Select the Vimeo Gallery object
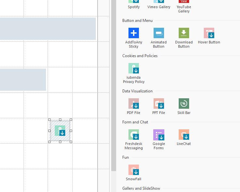The image size is (240, 192). (159, 2)
